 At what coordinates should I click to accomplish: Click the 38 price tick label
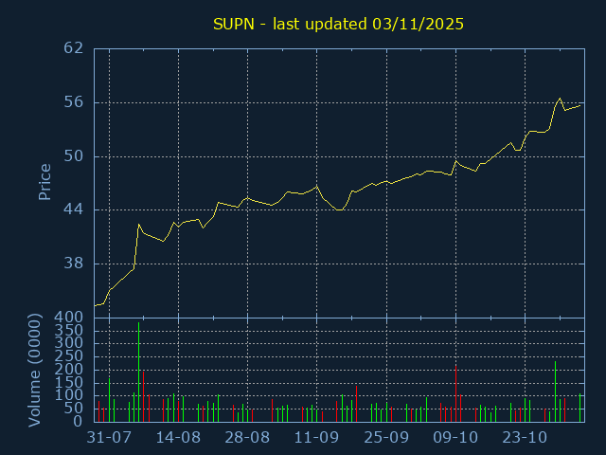pyautogui.click(x=75, y=264)
